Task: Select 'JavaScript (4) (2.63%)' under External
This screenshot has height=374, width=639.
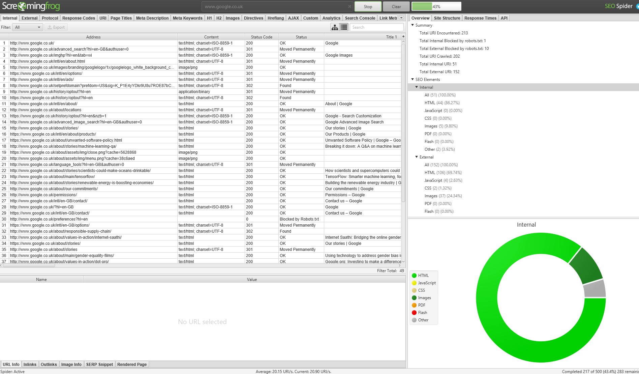Action: [x=443, y=180]
